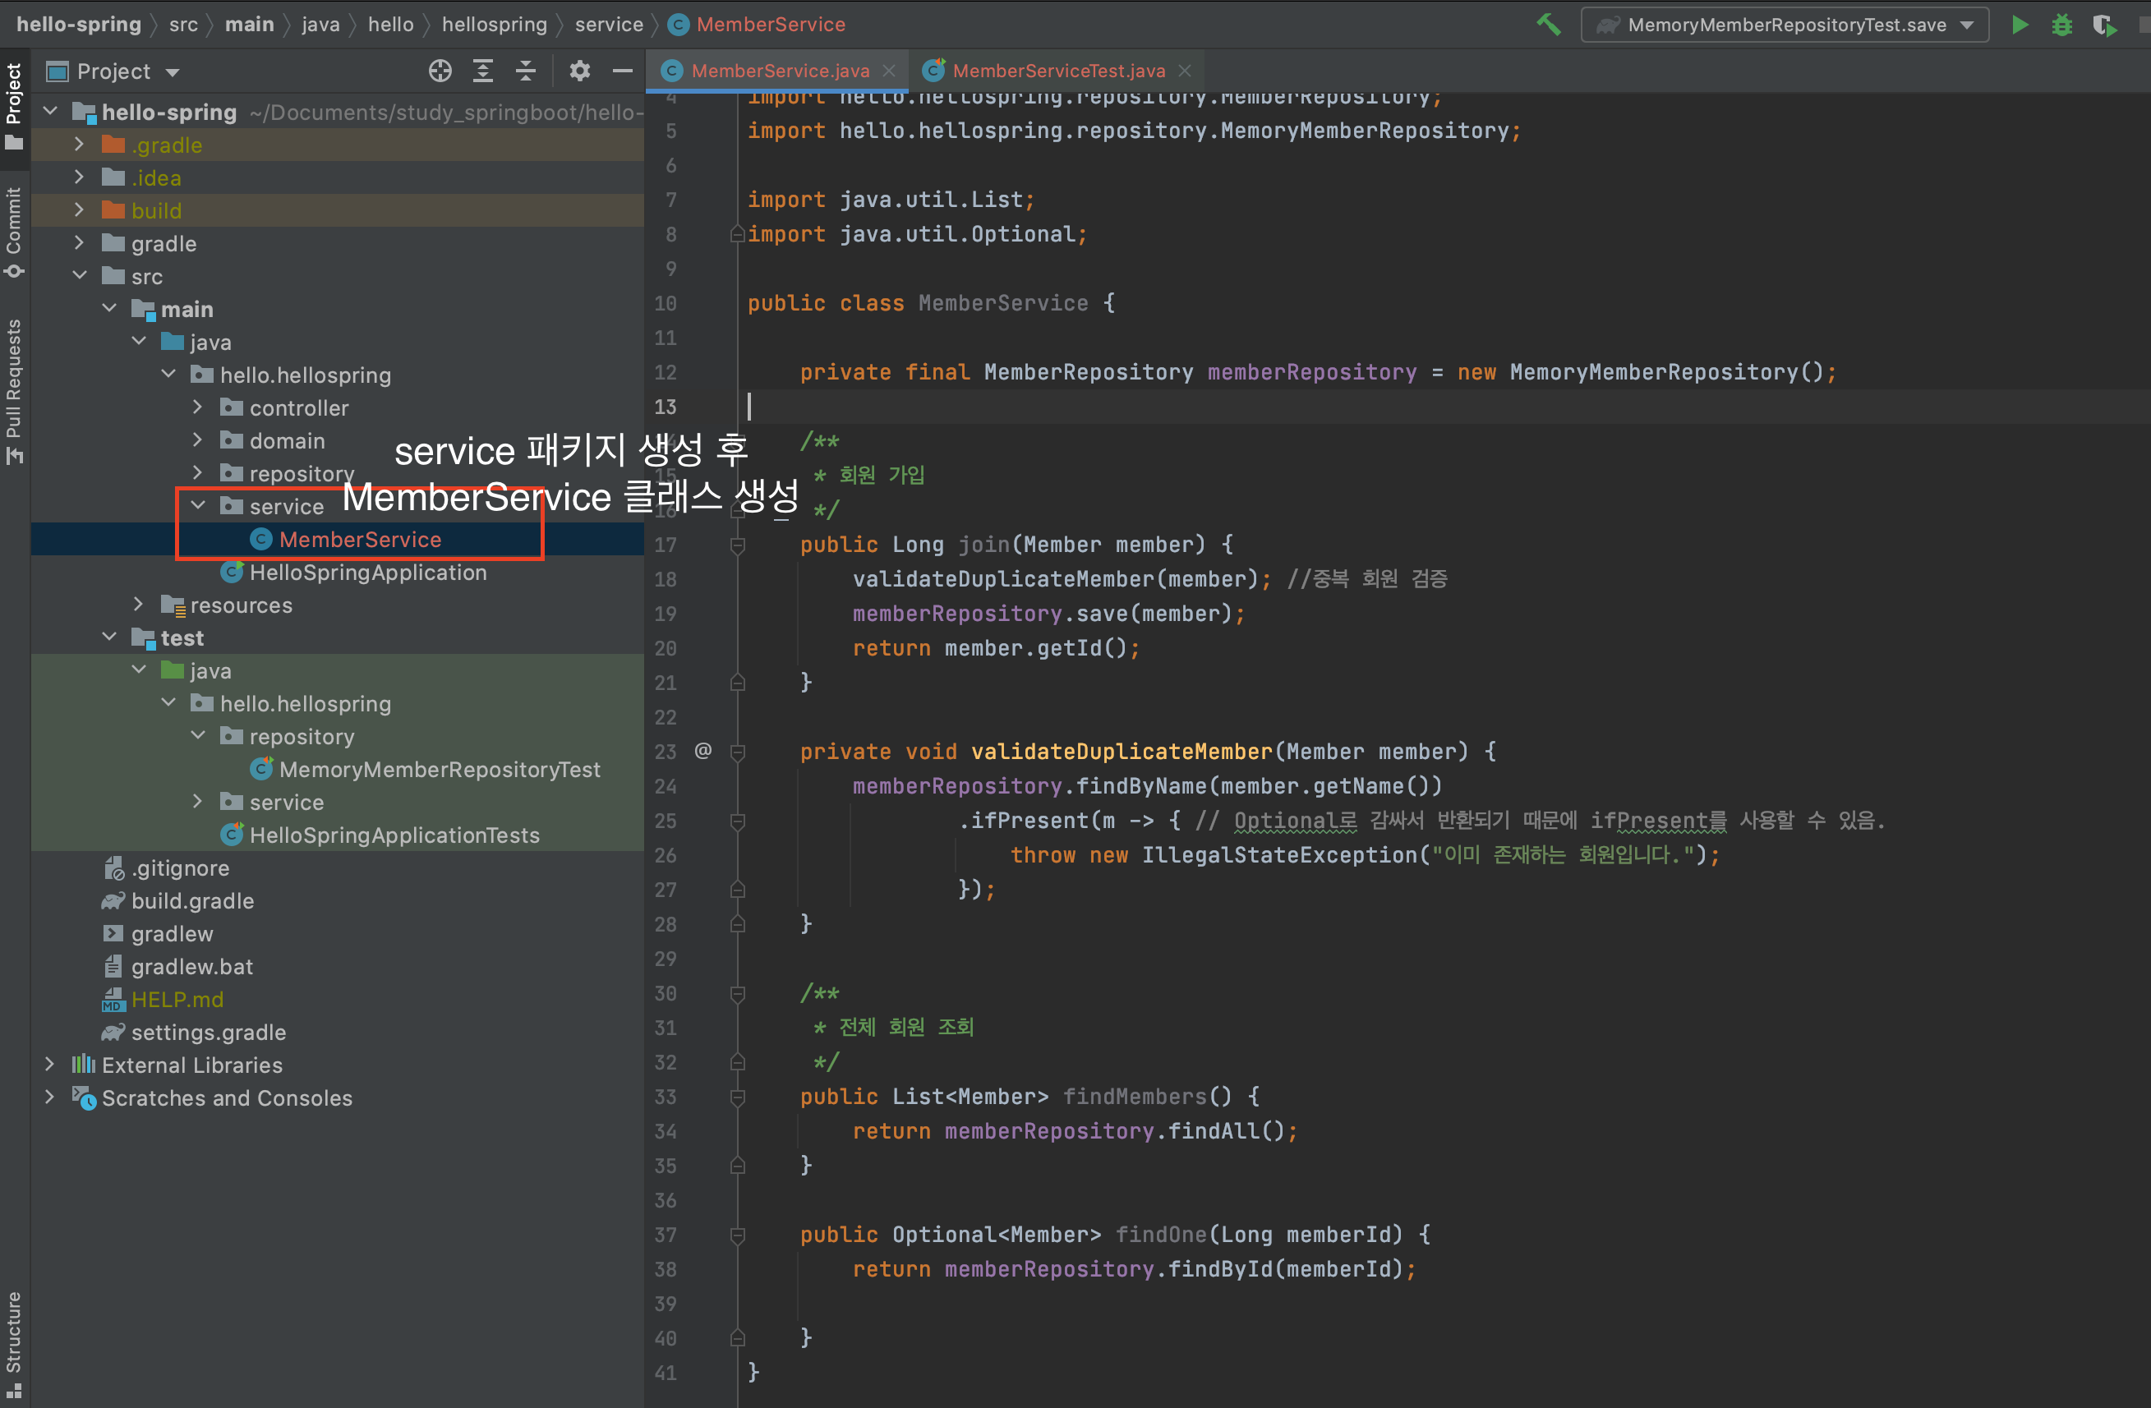Click the green Run button
Viewport: 2151px width, 1408px height.
[2020, 25]
